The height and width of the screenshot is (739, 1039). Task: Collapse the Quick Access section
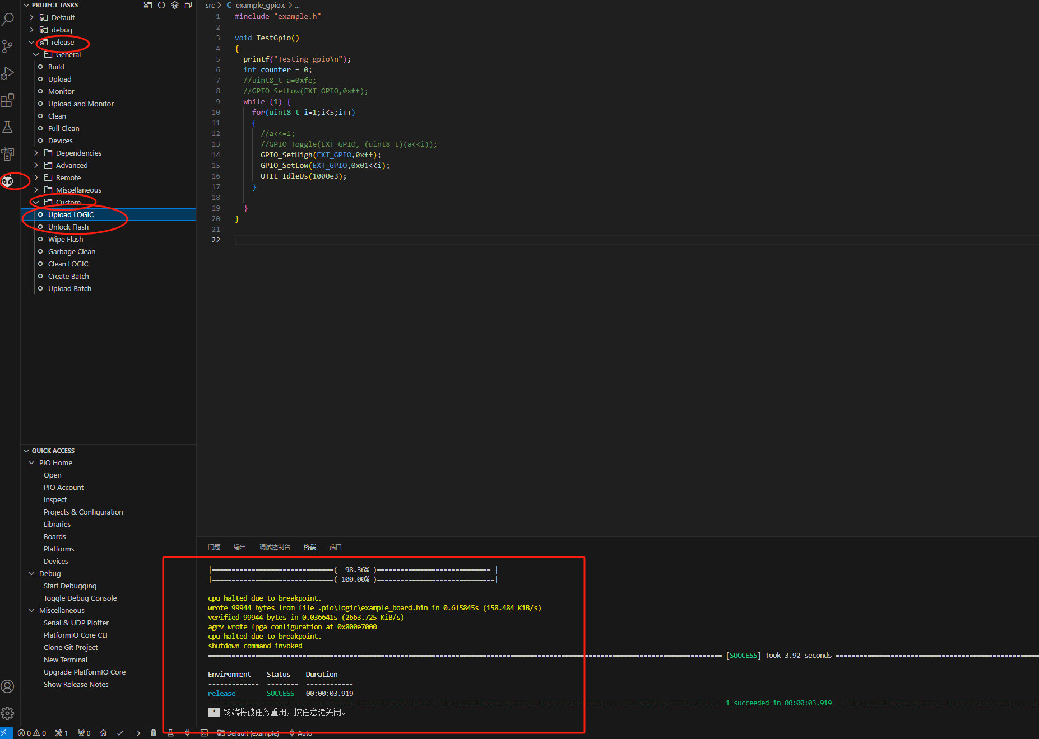tap(26, 451)
